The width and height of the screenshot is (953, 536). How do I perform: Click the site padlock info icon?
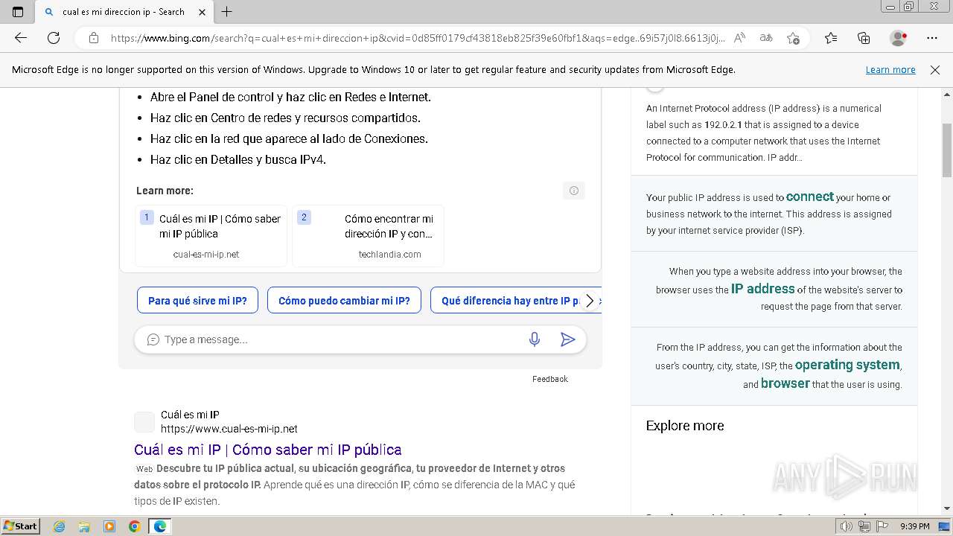94,38
